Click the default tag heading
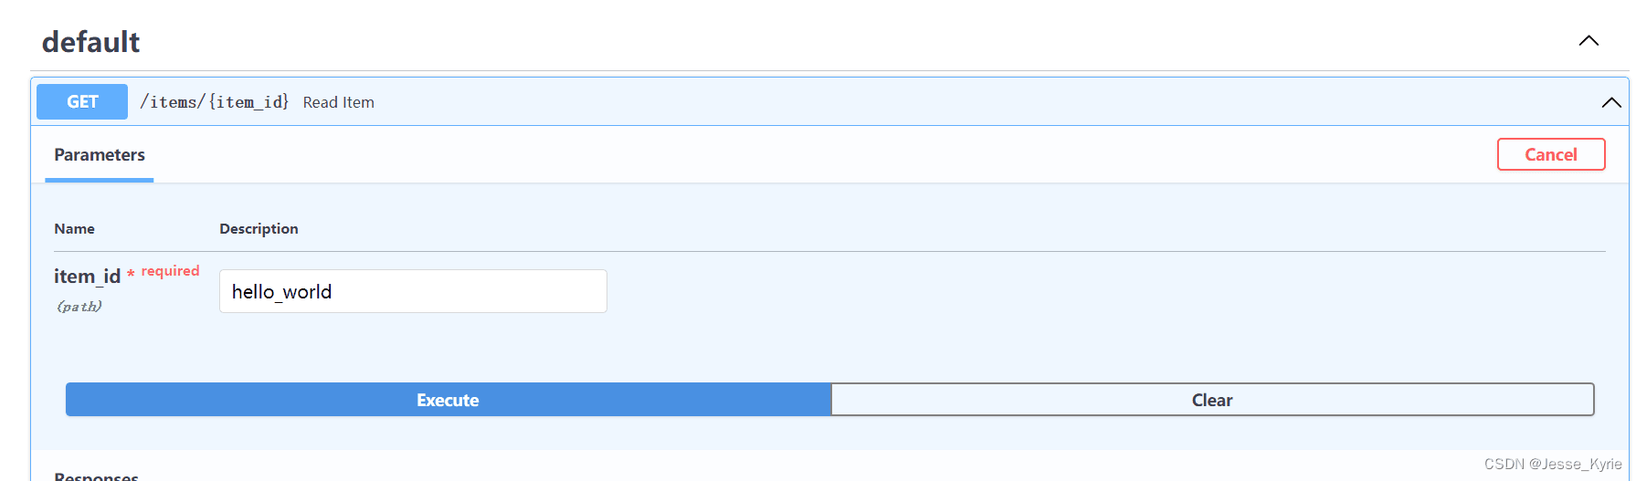 (90, 42)
